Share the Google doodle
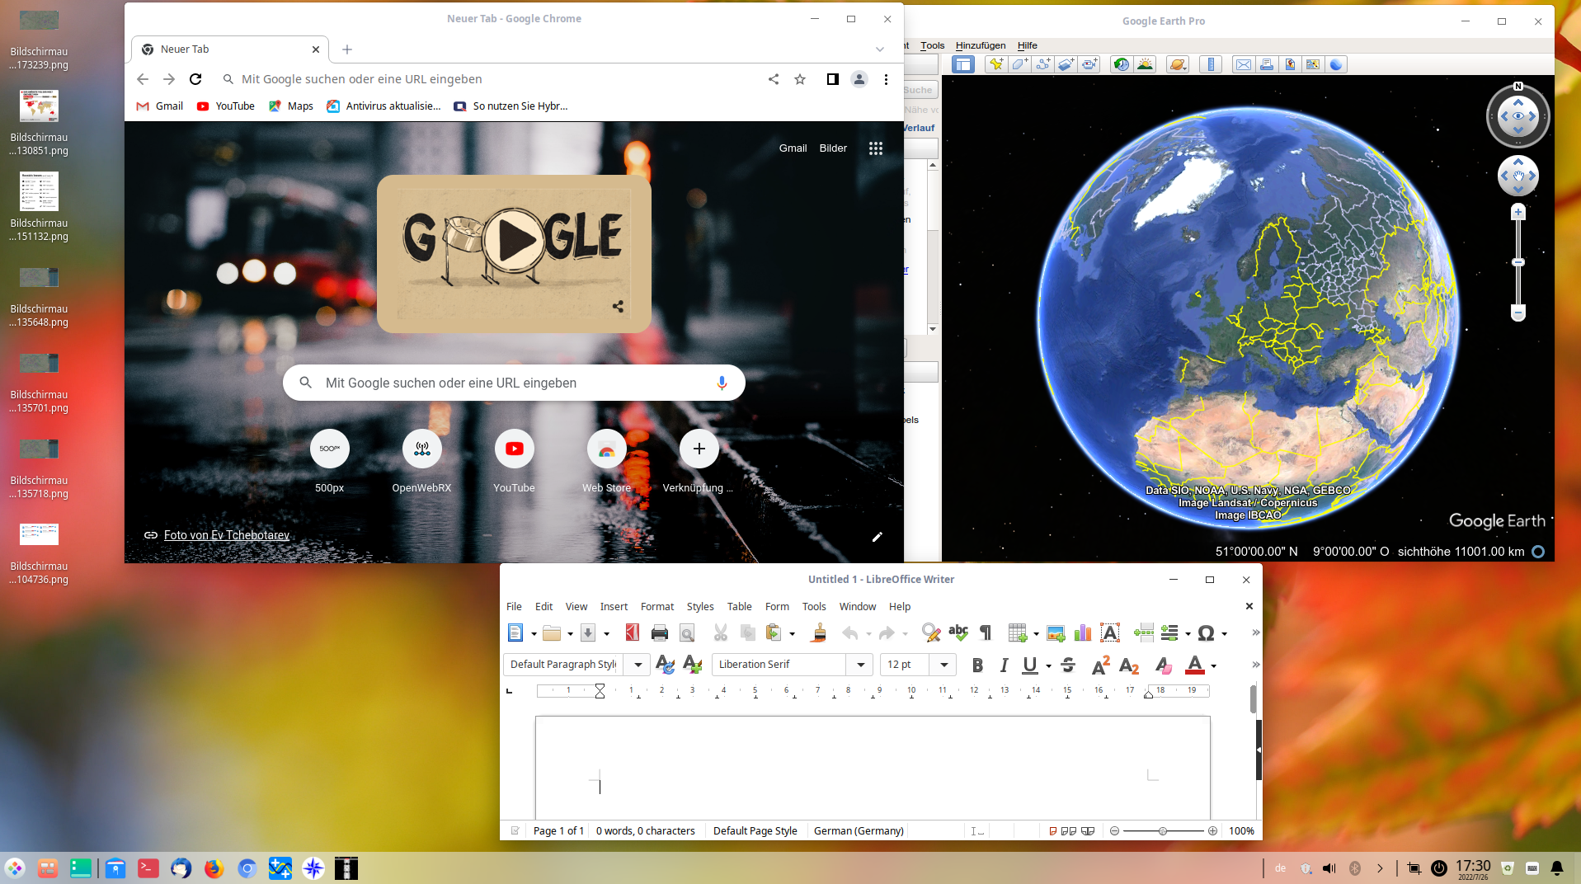The width and height of the screenshot is (1581, 884). click(x=618, y=306)
